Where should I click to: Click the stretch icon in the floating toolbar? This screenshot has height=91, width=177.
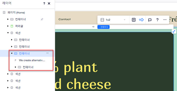pos(134,20)
